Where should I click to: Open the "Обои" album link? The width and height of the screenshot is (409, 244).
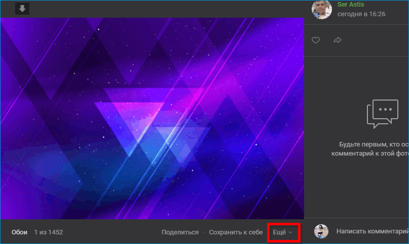click(x=19, y=232)
